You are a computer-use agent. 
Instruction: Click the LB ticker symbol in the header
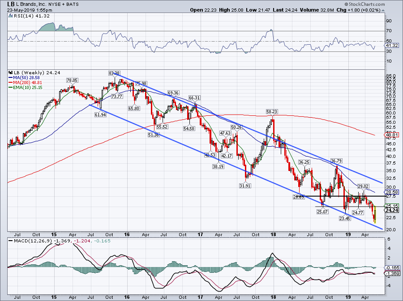pos(11,4)
